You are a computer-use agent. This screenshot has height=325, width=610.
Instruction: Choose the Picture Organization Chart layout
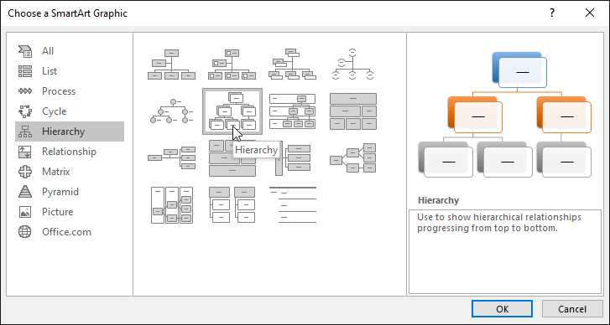232,64
